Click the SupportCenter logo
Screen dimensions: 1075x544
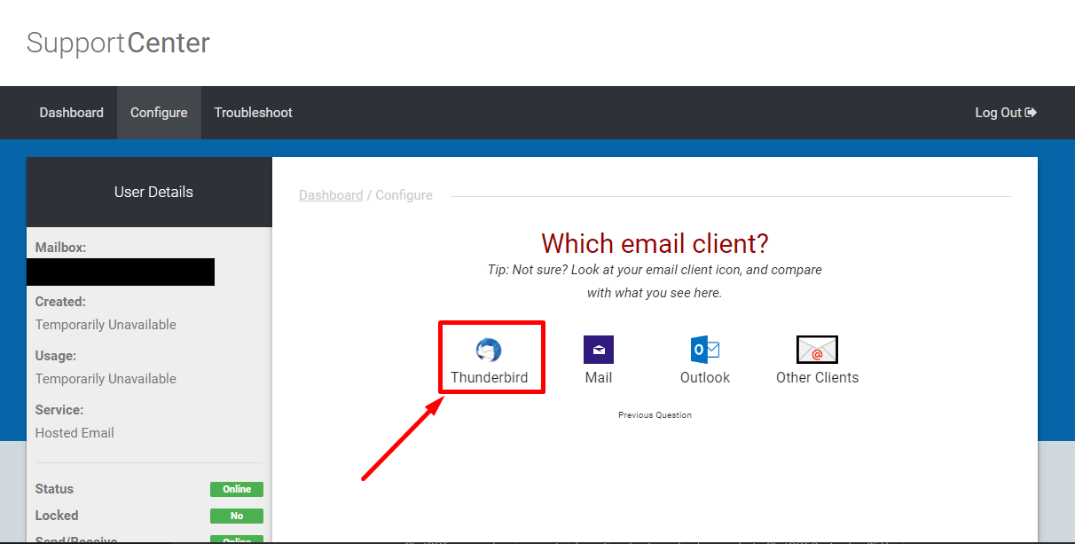coord(117,42)
